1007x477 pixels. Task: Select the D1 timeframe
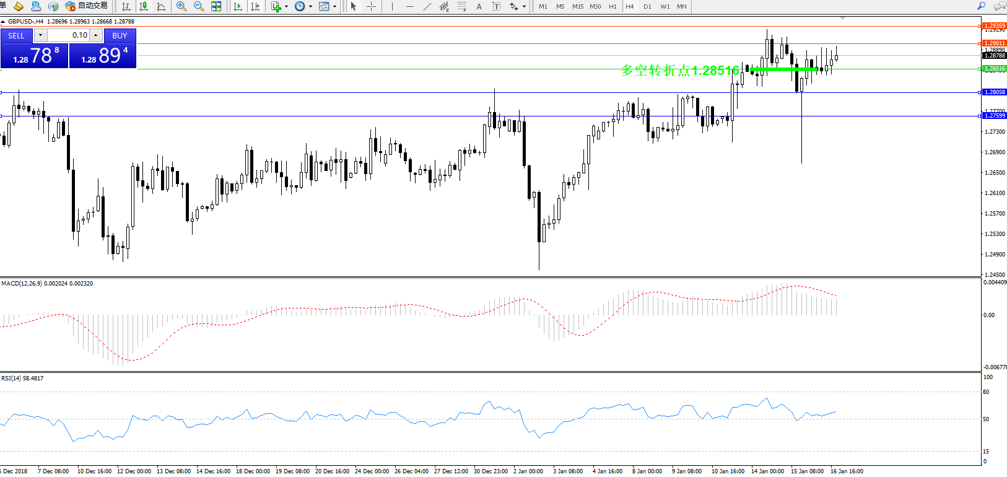647,6
